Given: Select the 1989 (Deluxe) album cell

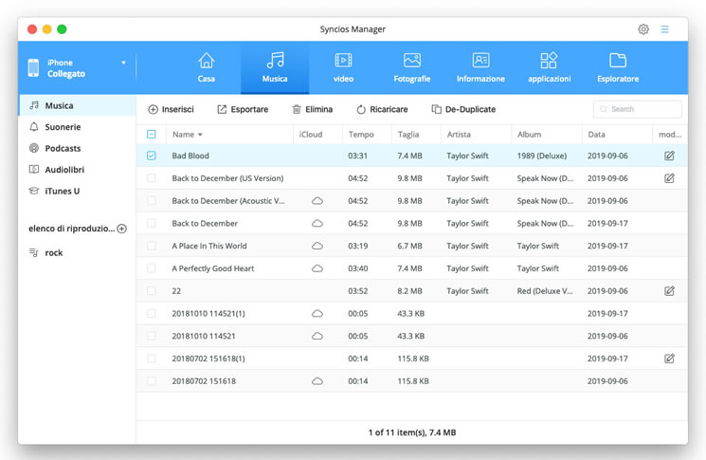Looking at the screenshot, I should click(542, 156).
